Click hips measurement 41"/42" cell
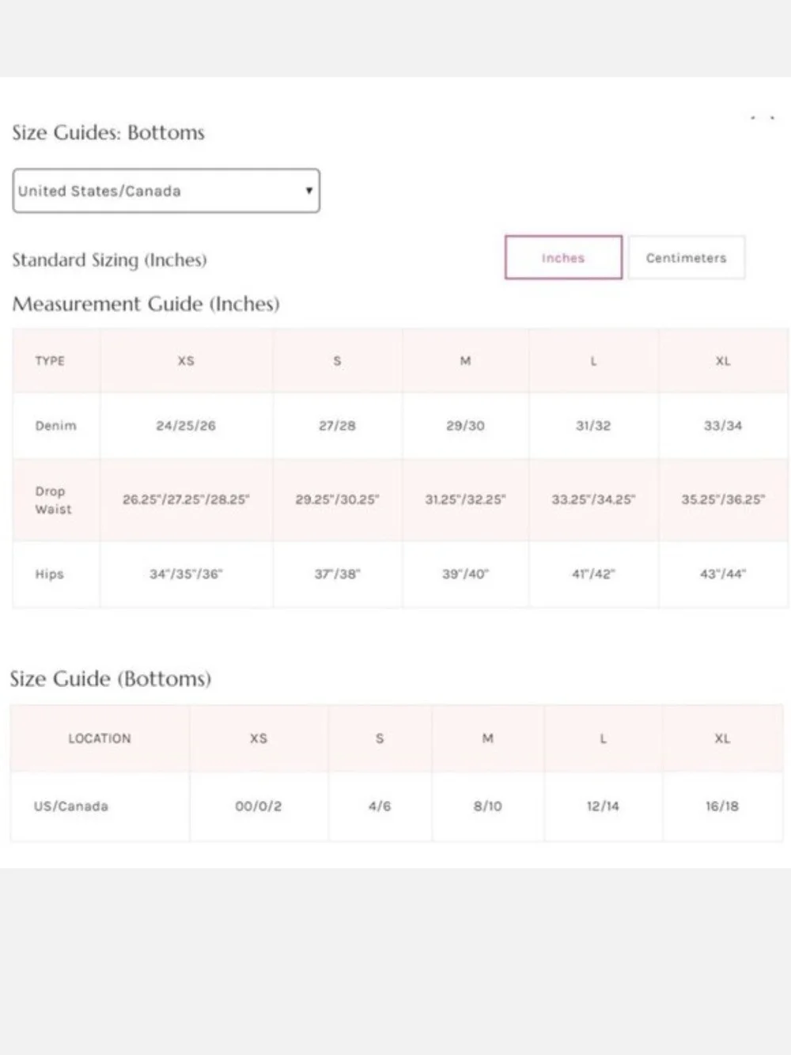The width and height of the screenshot is (791, 1055). tap(593, 575)
